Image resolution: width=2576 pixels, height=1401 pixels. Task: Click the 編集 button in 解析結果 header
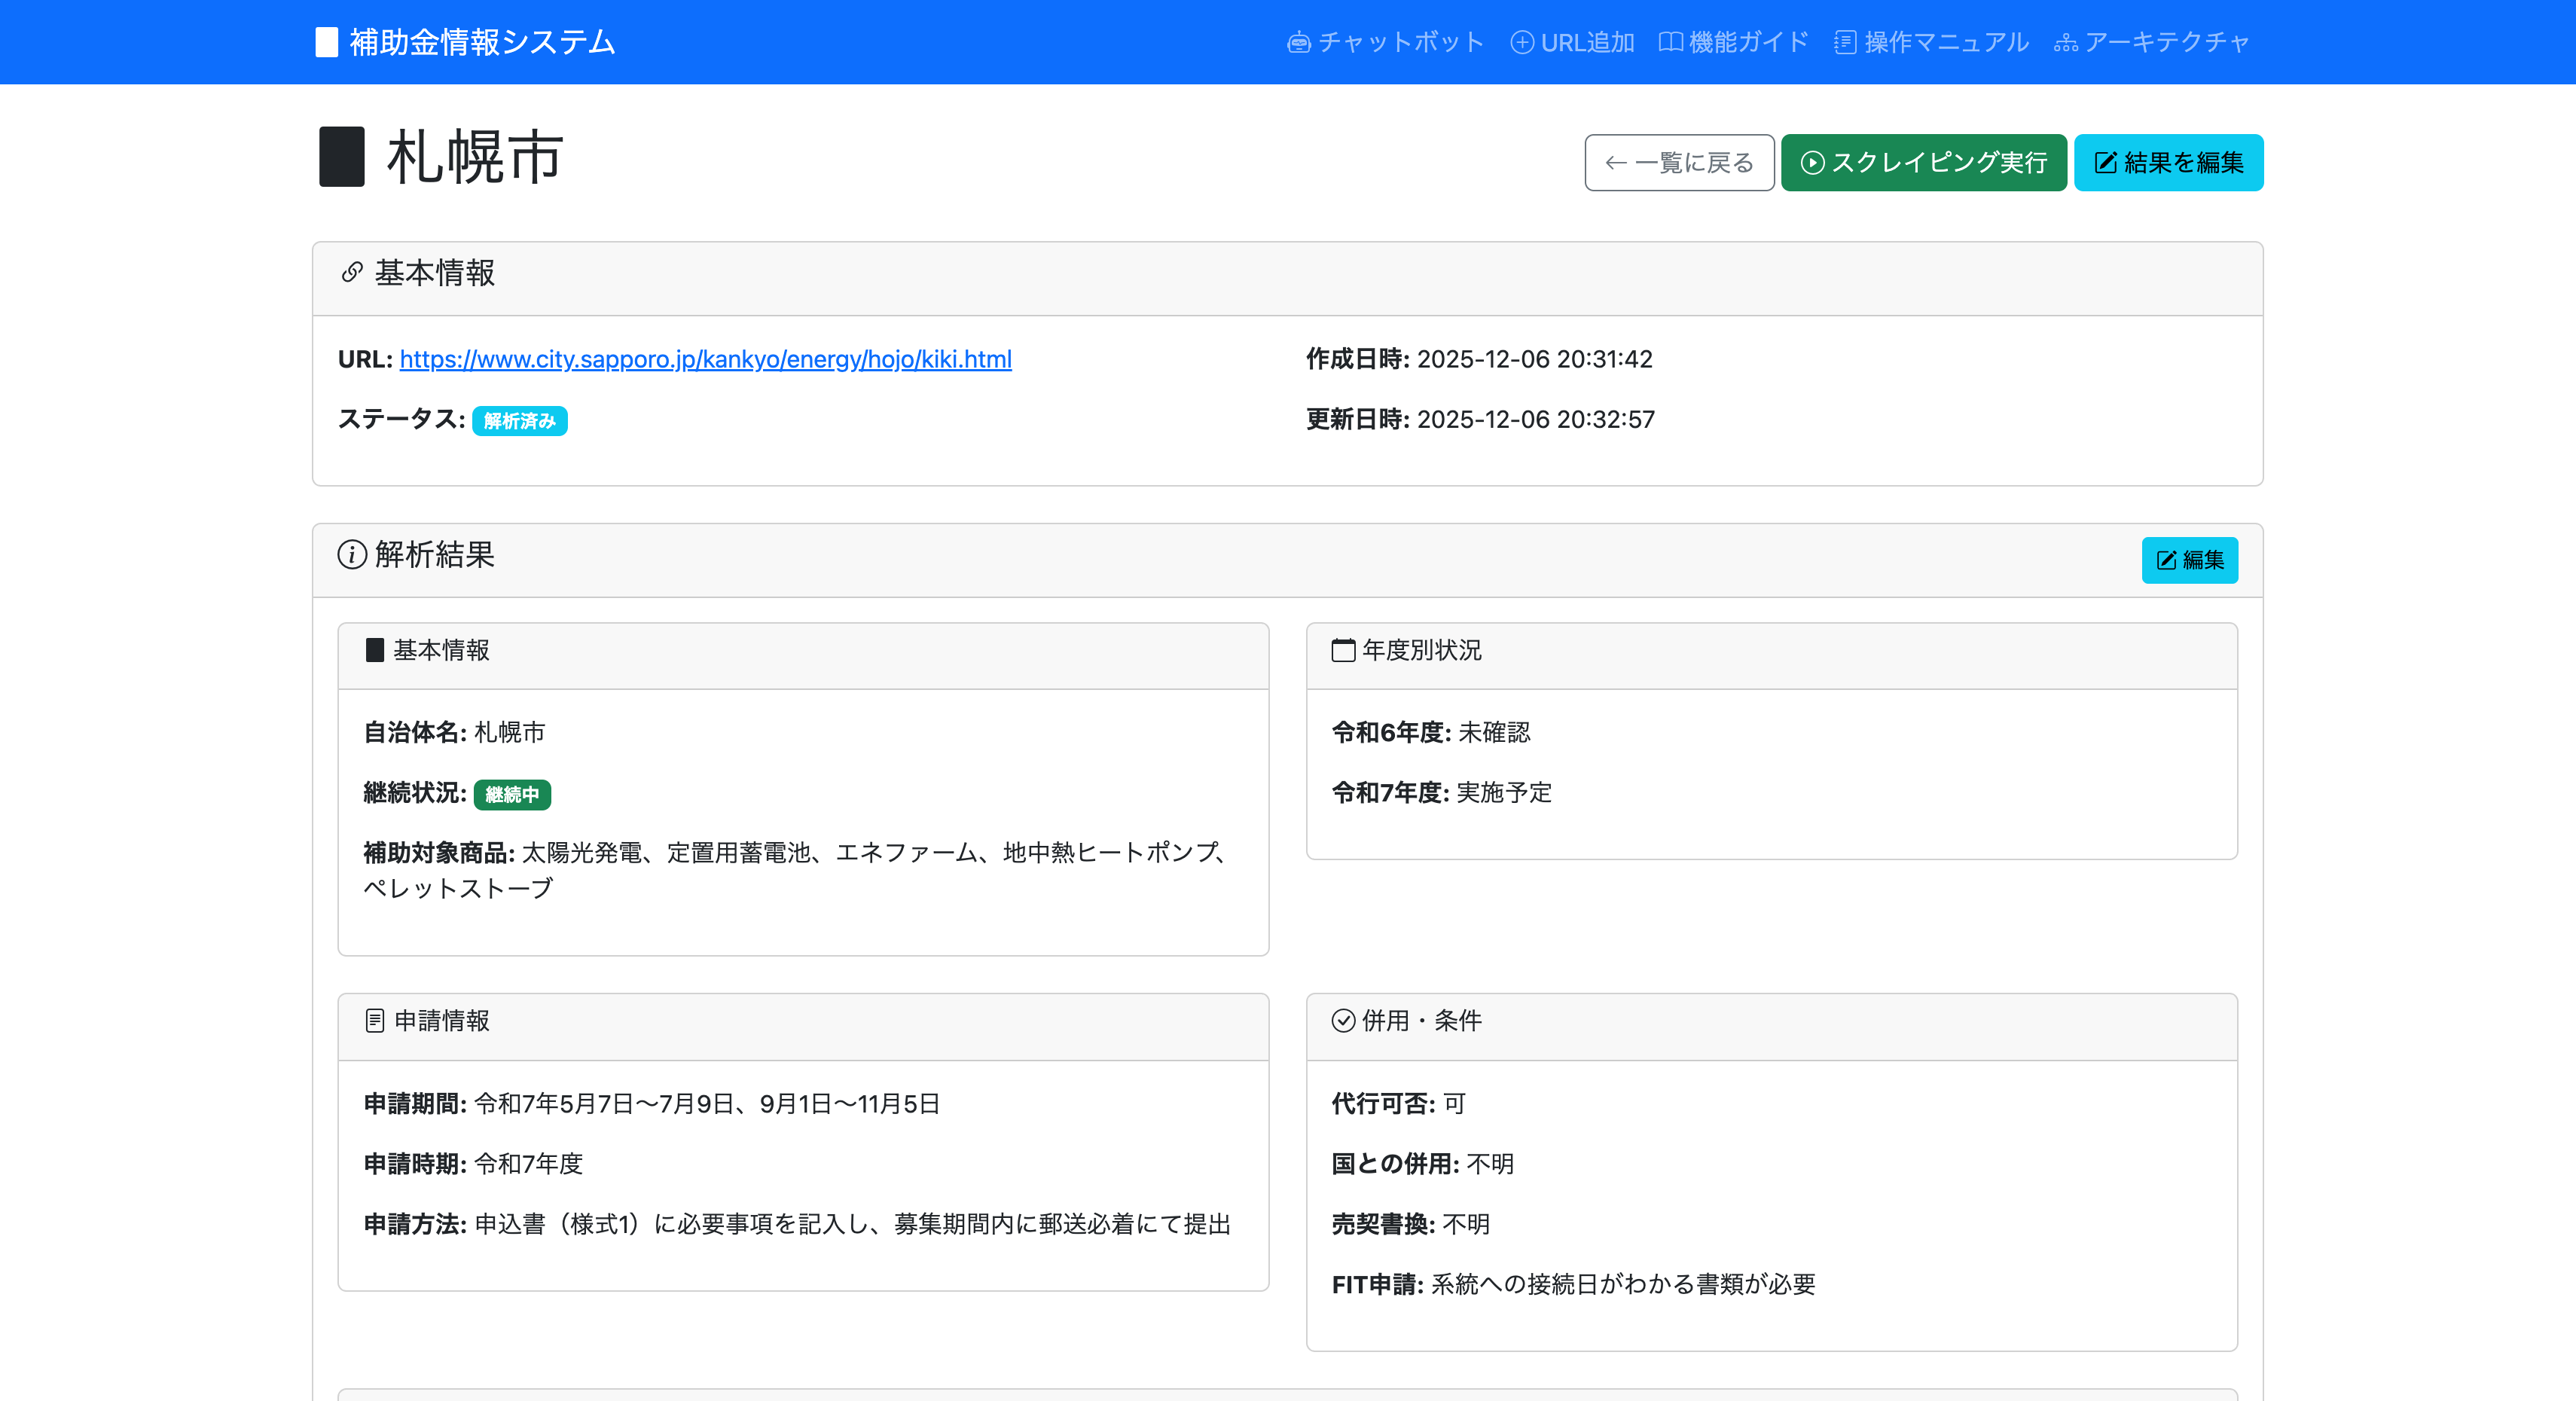tap(2189, 560)
